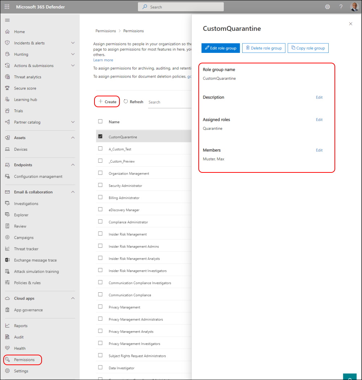The height and width of the screenshot is (380, 362).
Task: Check the Billing Administrator checkbox
Action: click(x=100, y=197)
